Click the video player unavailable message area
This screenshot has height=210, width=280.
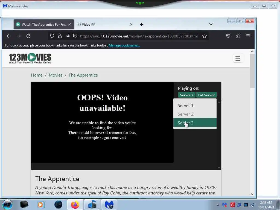(102, 122)
